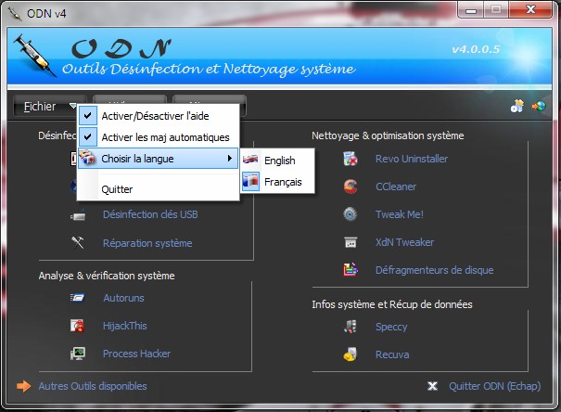Image resolution: width=561 pixels, height=412 pixels.
Task: Toggle Activer les maj automatiques checkmark
Action: point(88,137)
